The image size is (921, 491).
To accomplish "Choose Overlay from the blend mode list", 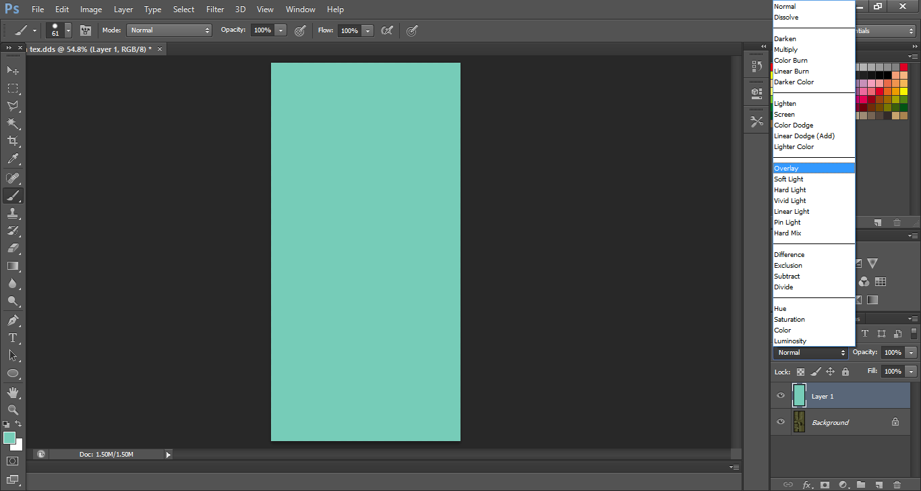I will click(x=786, y=169).
